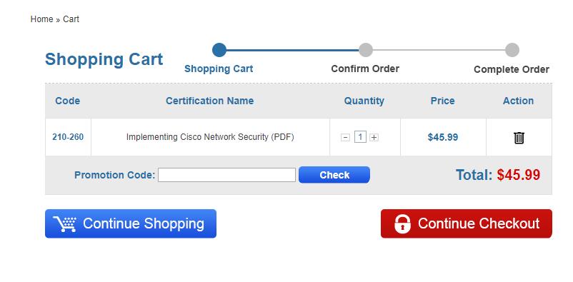
Task: Focus the Promotion Code text field
Action: [x=226, y=175]
